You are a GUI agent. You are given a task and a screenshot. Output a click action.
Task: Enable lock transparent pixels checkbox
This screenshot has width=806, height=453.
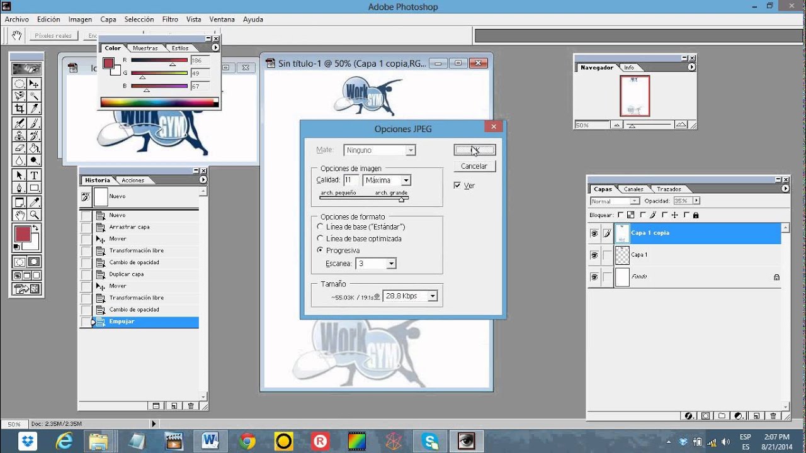[620, 215]
